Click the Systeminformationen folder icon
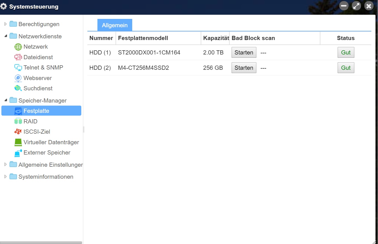Viewport: 378px width, 244px height. pos(13,177)
